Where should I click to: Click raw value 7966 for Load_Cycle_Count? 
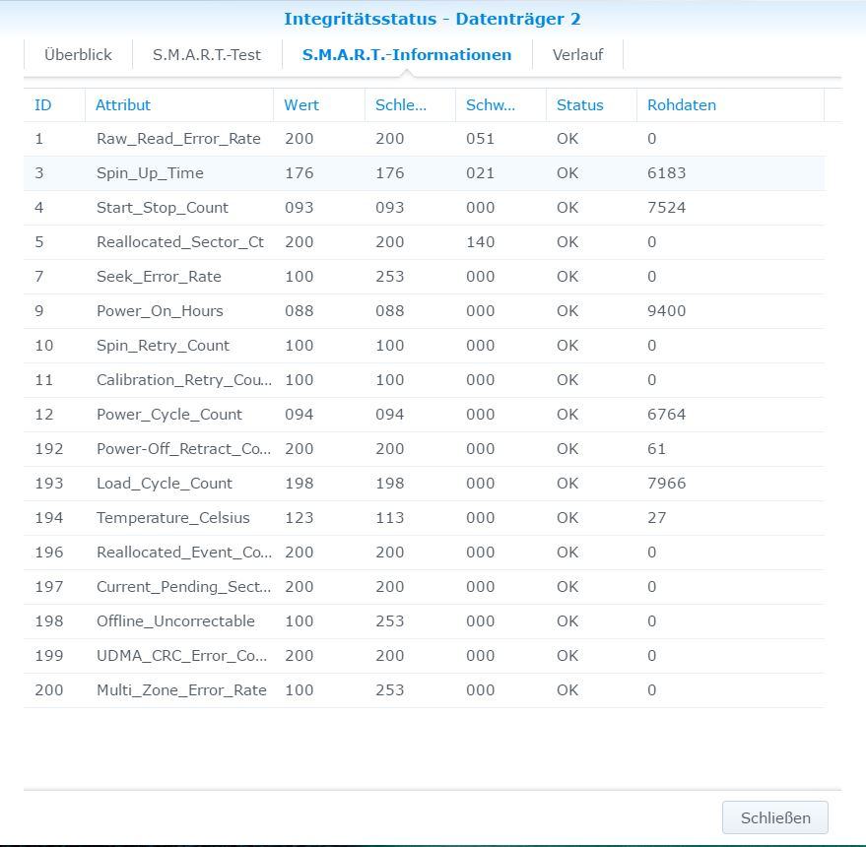667,484
